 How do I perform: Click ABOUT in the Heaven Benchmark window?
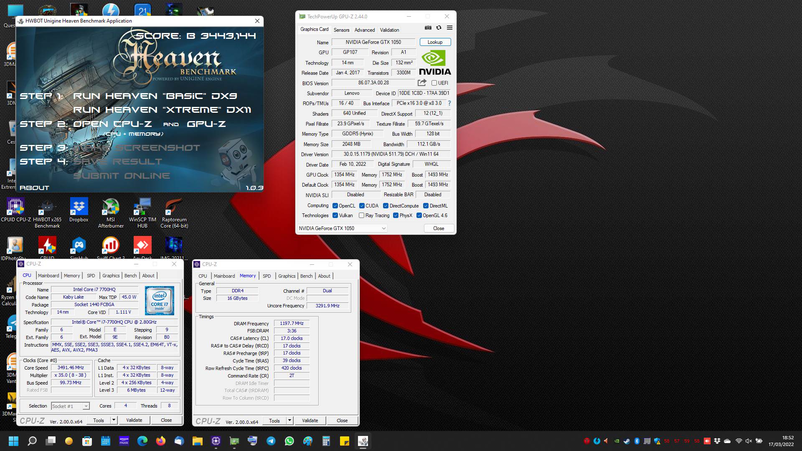[34, 188]
